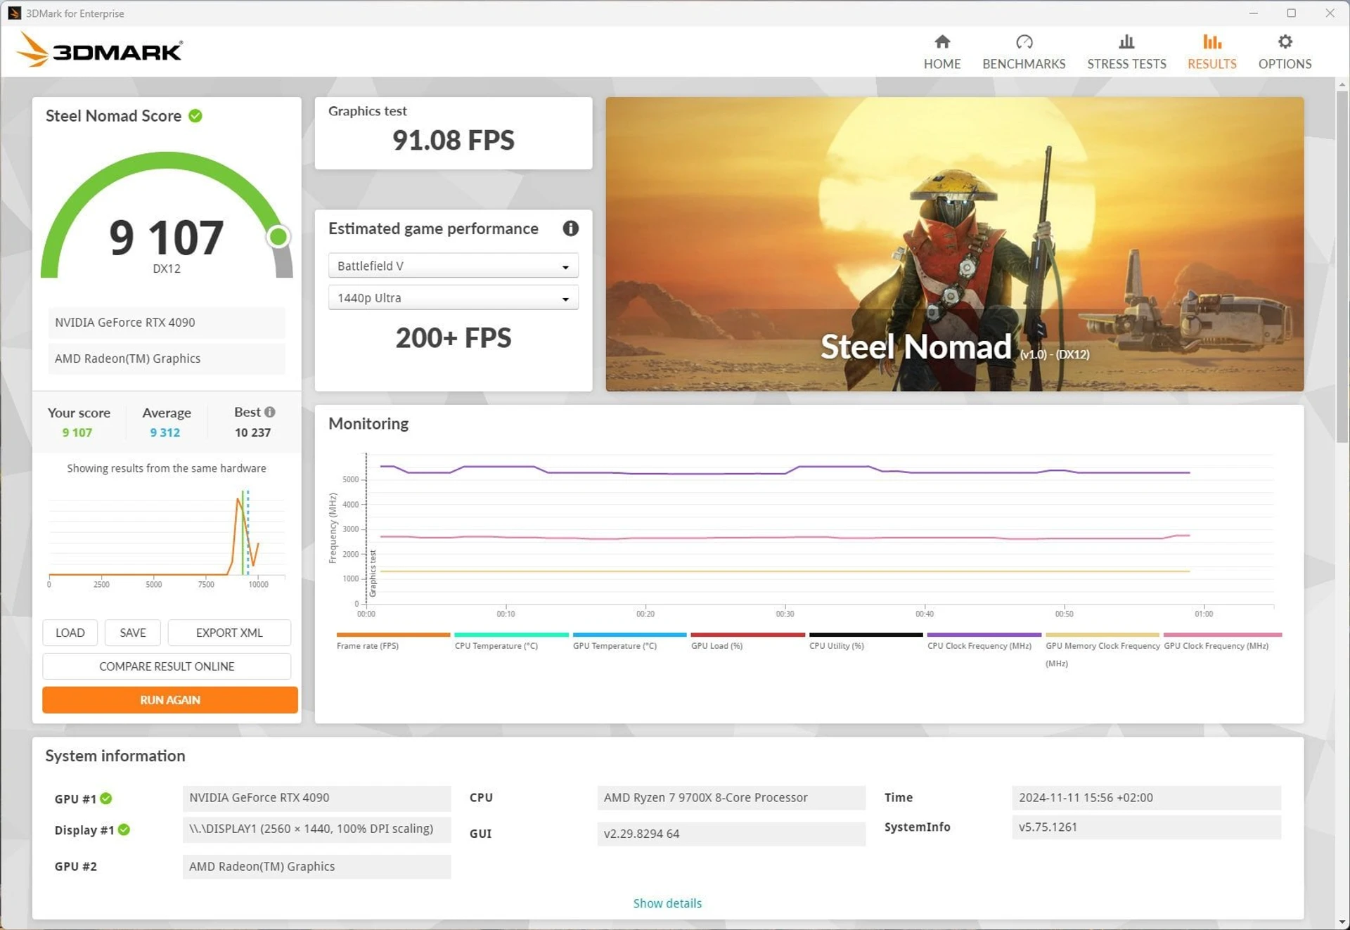Click the scrollbar down arrow
Image resolution: width=1350 pixels, height=930 pixels.
[1342, 922]
